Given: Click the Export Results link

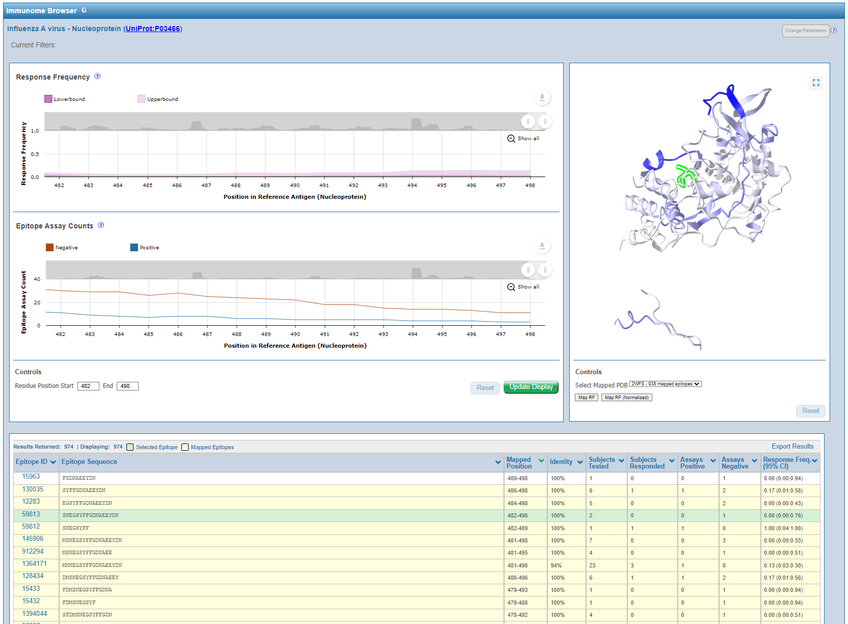Looking at the screenshot, I should point(792,446).
